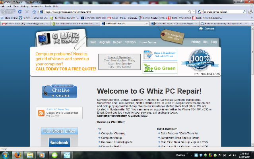Image resolution: width=254 pixels, height=159 pixels.
Task: Click the Forward navigation arrow
Action: 10,12
